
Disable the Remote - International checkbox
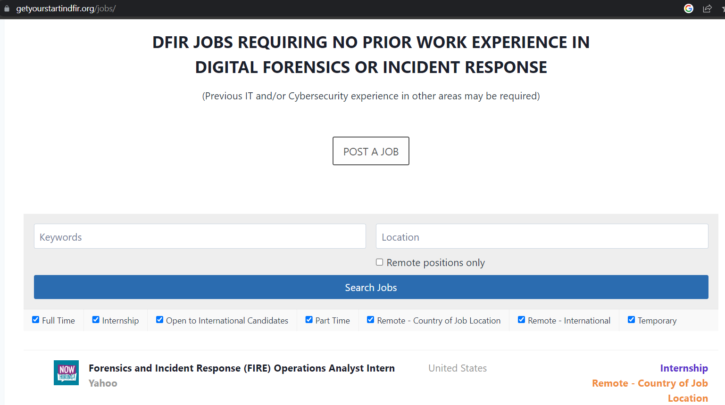(x=521, y=319)
